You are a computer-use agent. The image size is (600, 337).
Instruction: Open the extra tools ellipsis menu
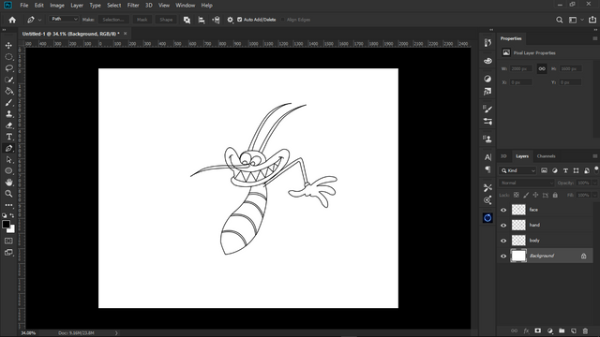[8, 205]
